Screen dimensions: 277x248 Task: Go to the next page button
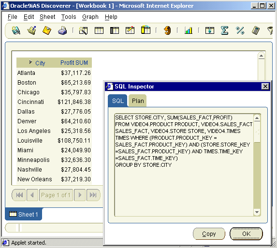(x=80, y=195)
